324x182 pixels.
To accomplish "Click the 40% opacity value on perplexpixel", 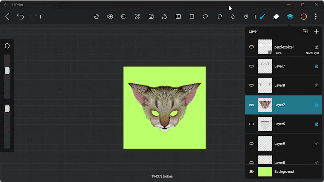I will (x=278, y=53).
